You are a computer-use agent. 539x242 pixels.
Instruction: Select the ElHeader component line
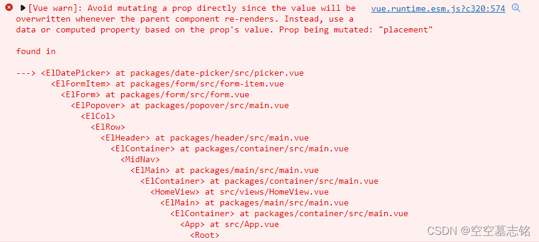coord(205,138)
